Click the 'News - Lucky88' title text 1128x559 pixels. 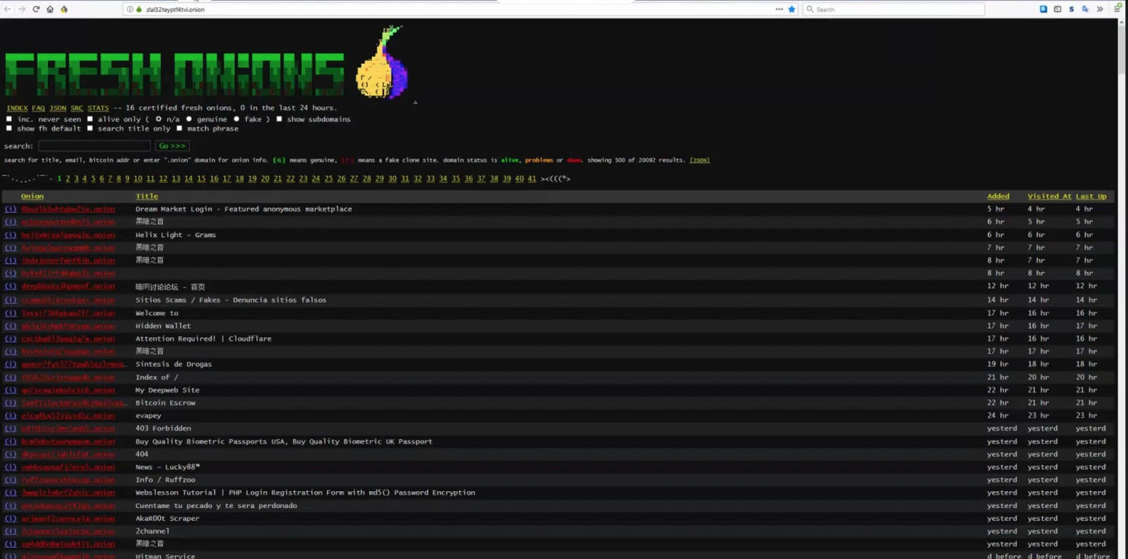pyautogui.click(x=168, y=467)
